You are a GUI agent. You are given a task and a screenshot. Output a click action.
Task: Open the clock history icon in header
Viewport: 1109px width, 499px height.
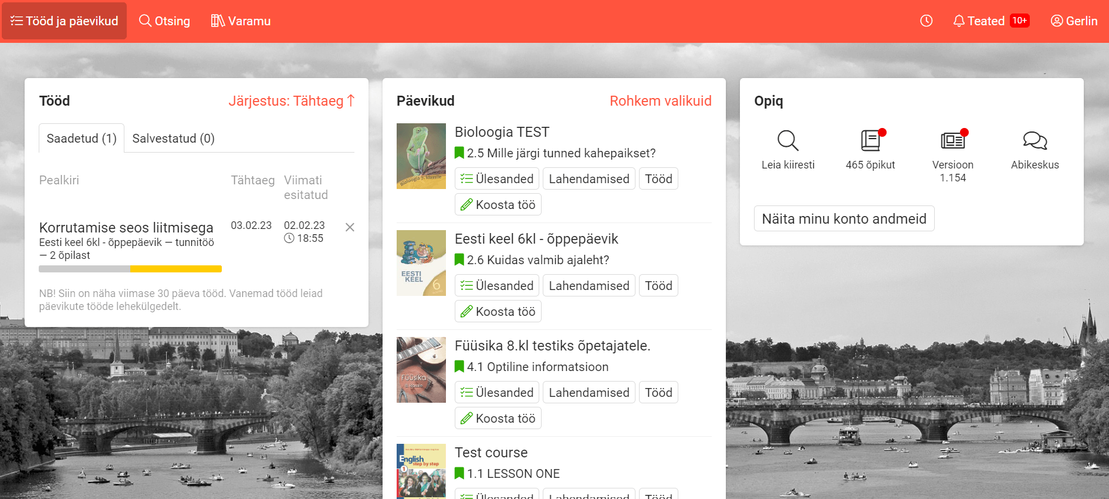(926, 21)
